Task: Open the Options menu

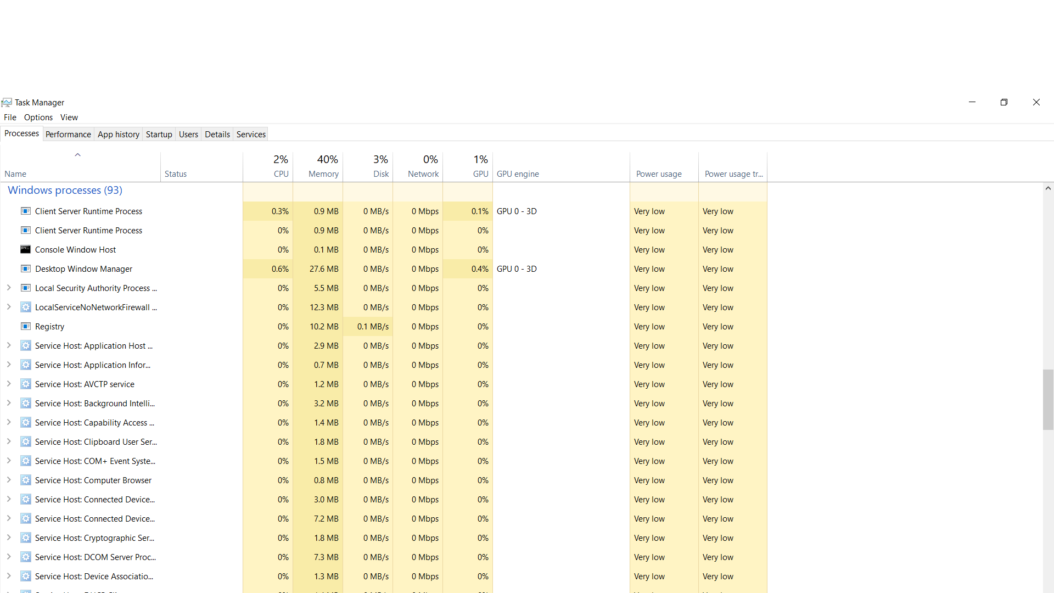Action: [38, 118]
